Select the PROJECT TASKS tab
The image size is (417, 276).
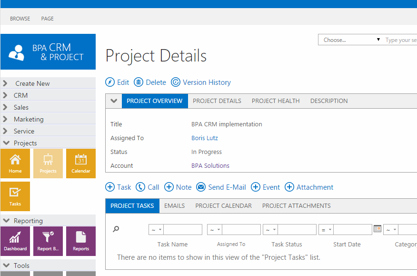point(132,205)
